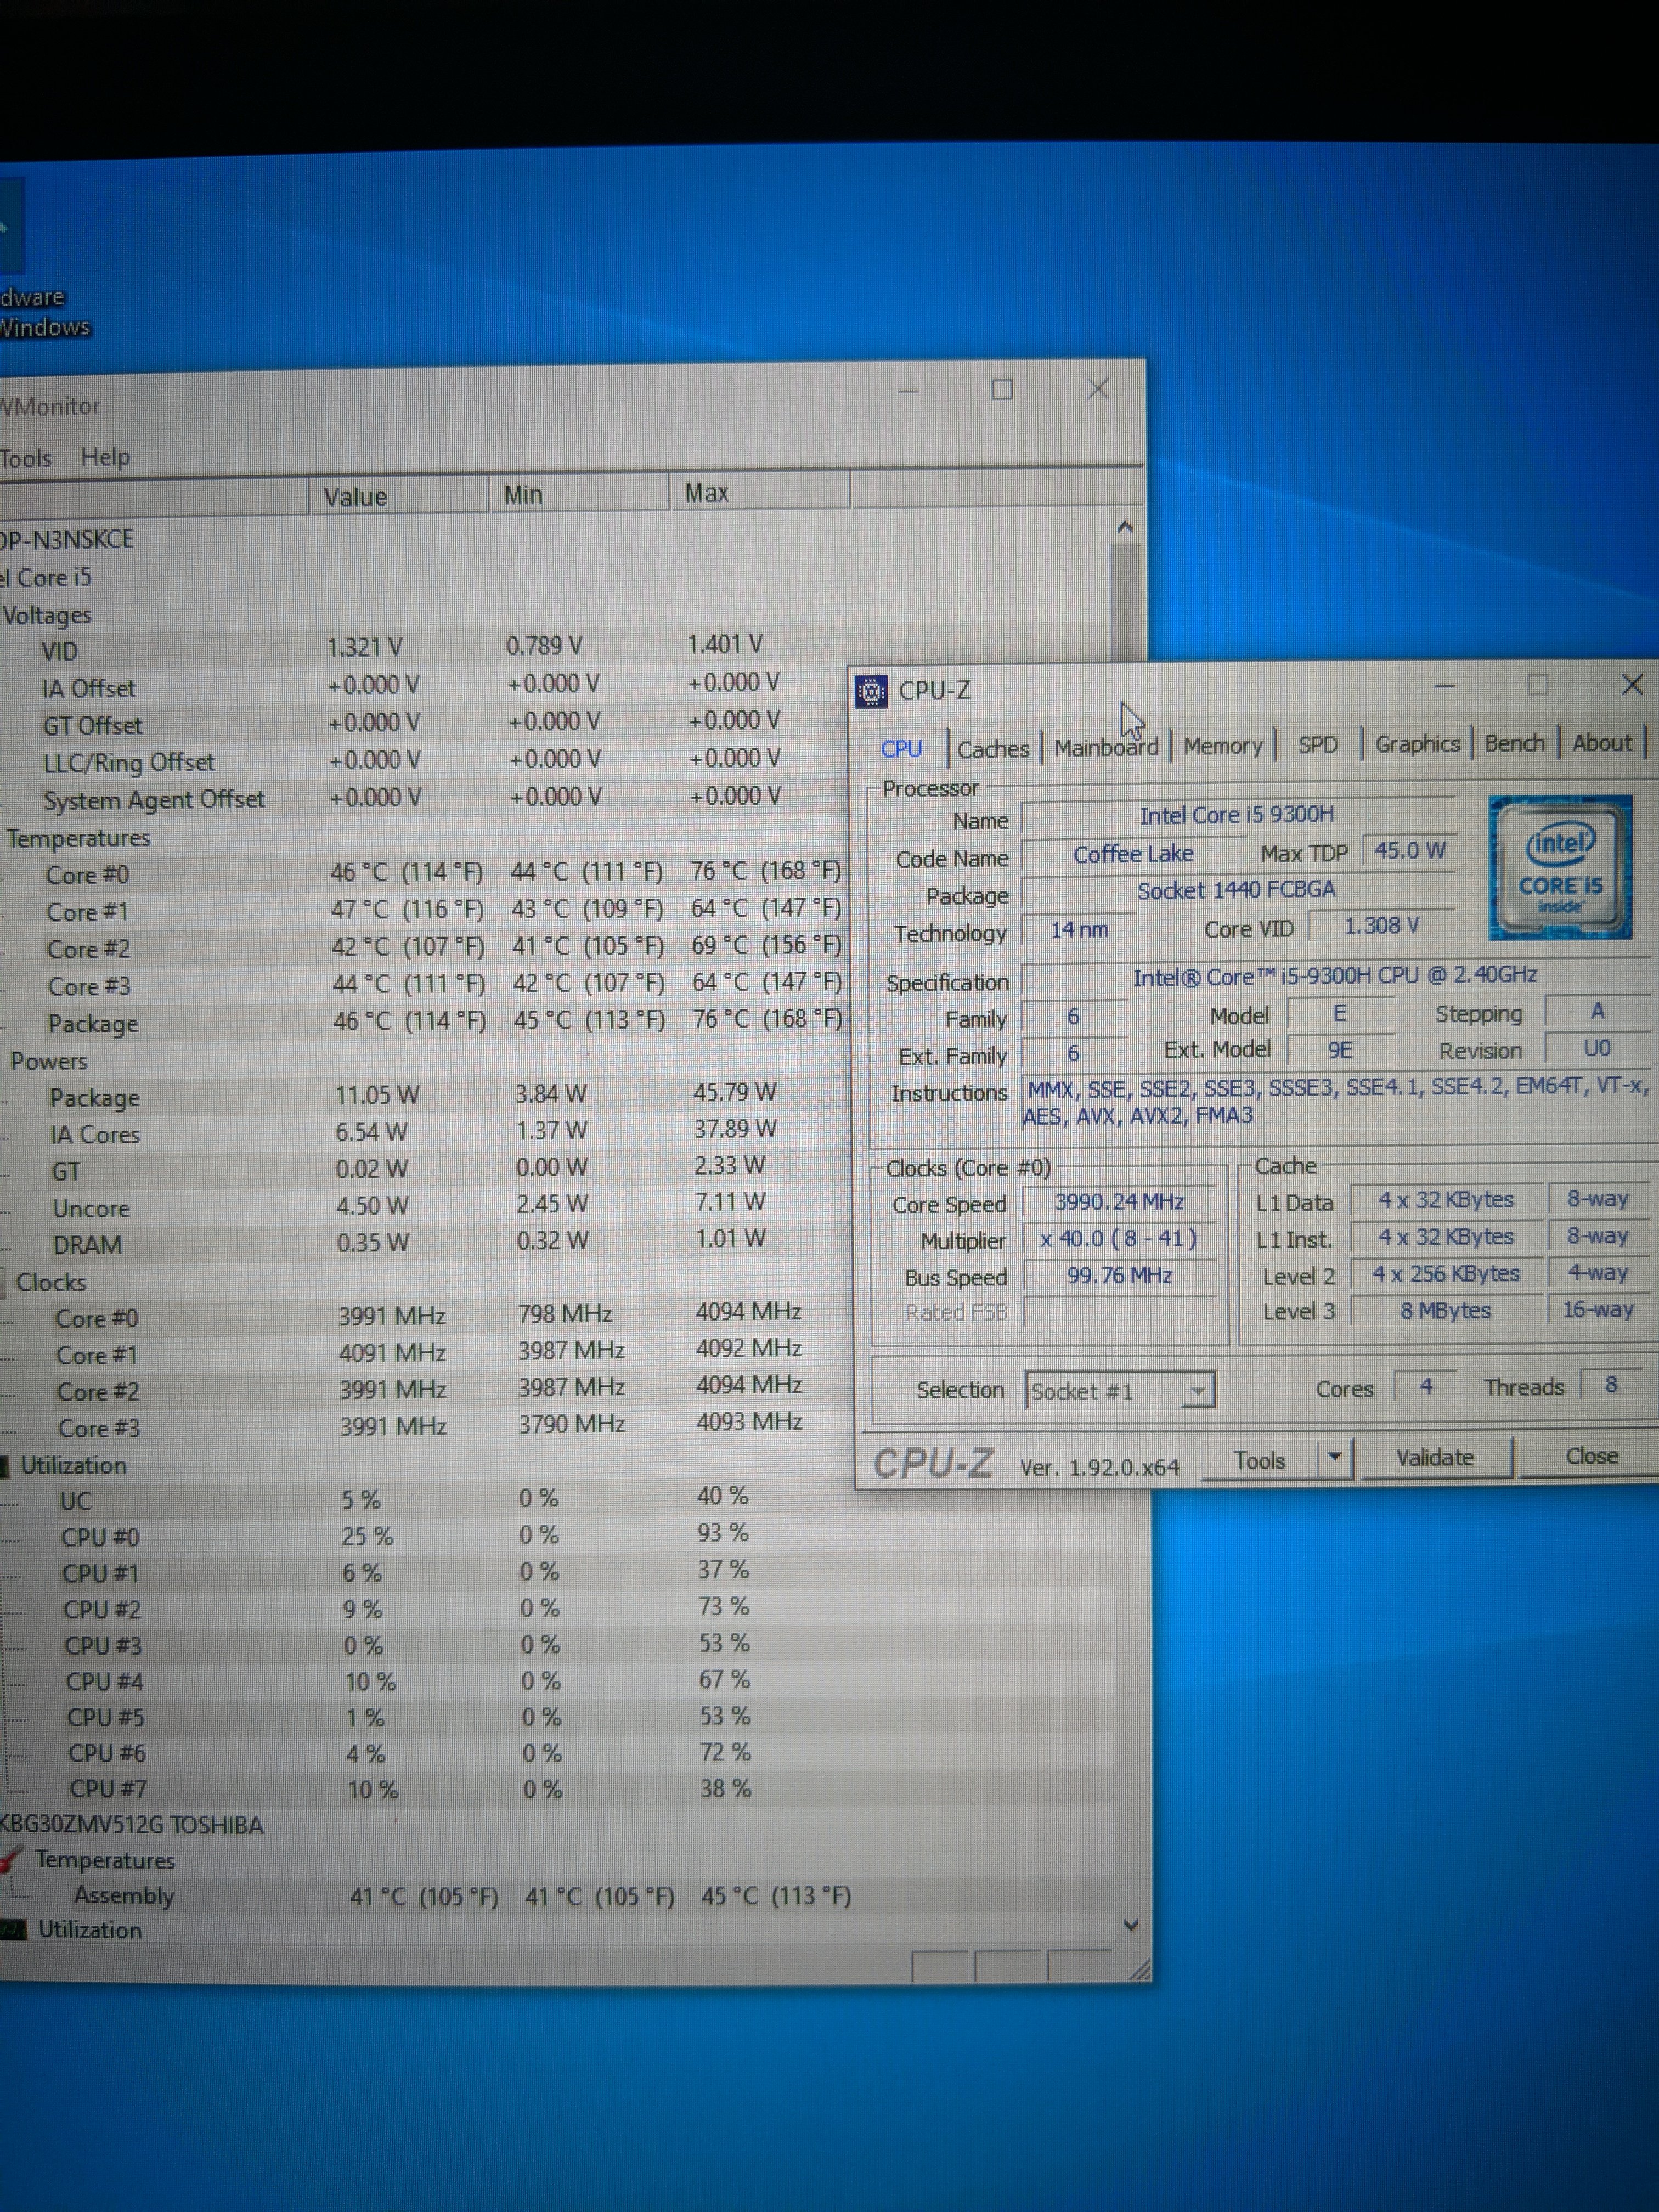Maximize the HWMonitor window

coord(1002,390)
